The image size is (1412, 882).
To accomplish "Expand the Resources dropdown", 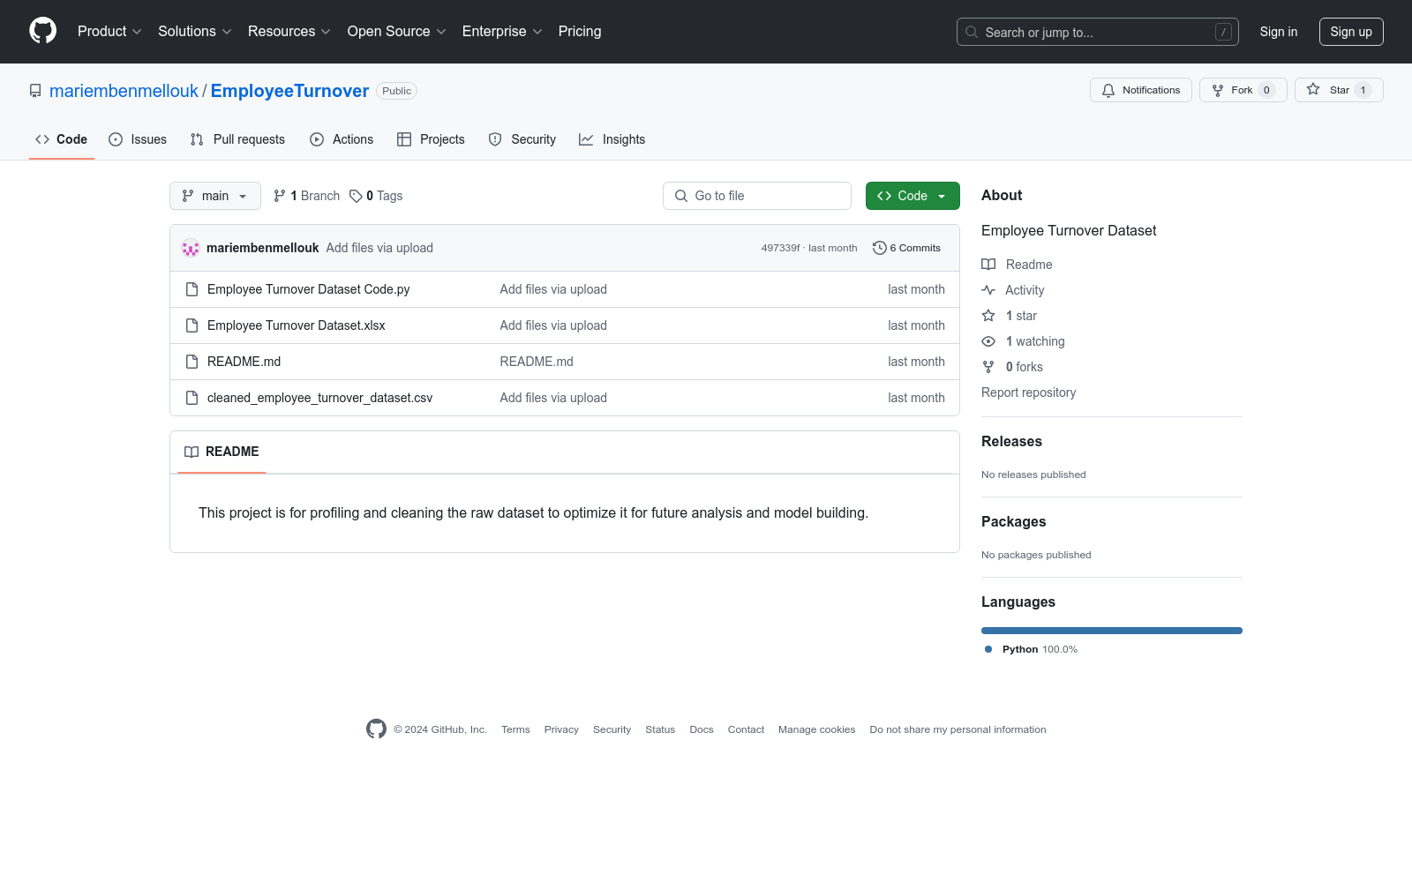I will (x=289, y=32).
